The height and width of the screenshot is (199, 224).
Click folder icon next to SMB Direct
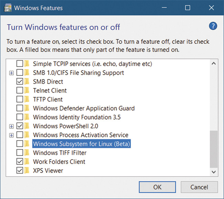point(27,82)
